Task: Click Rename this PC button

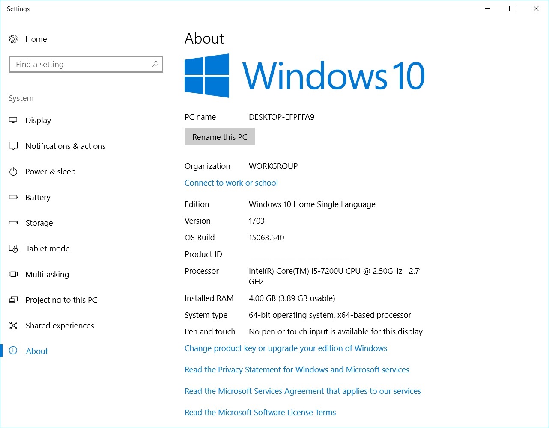Action: pos(220,137)
